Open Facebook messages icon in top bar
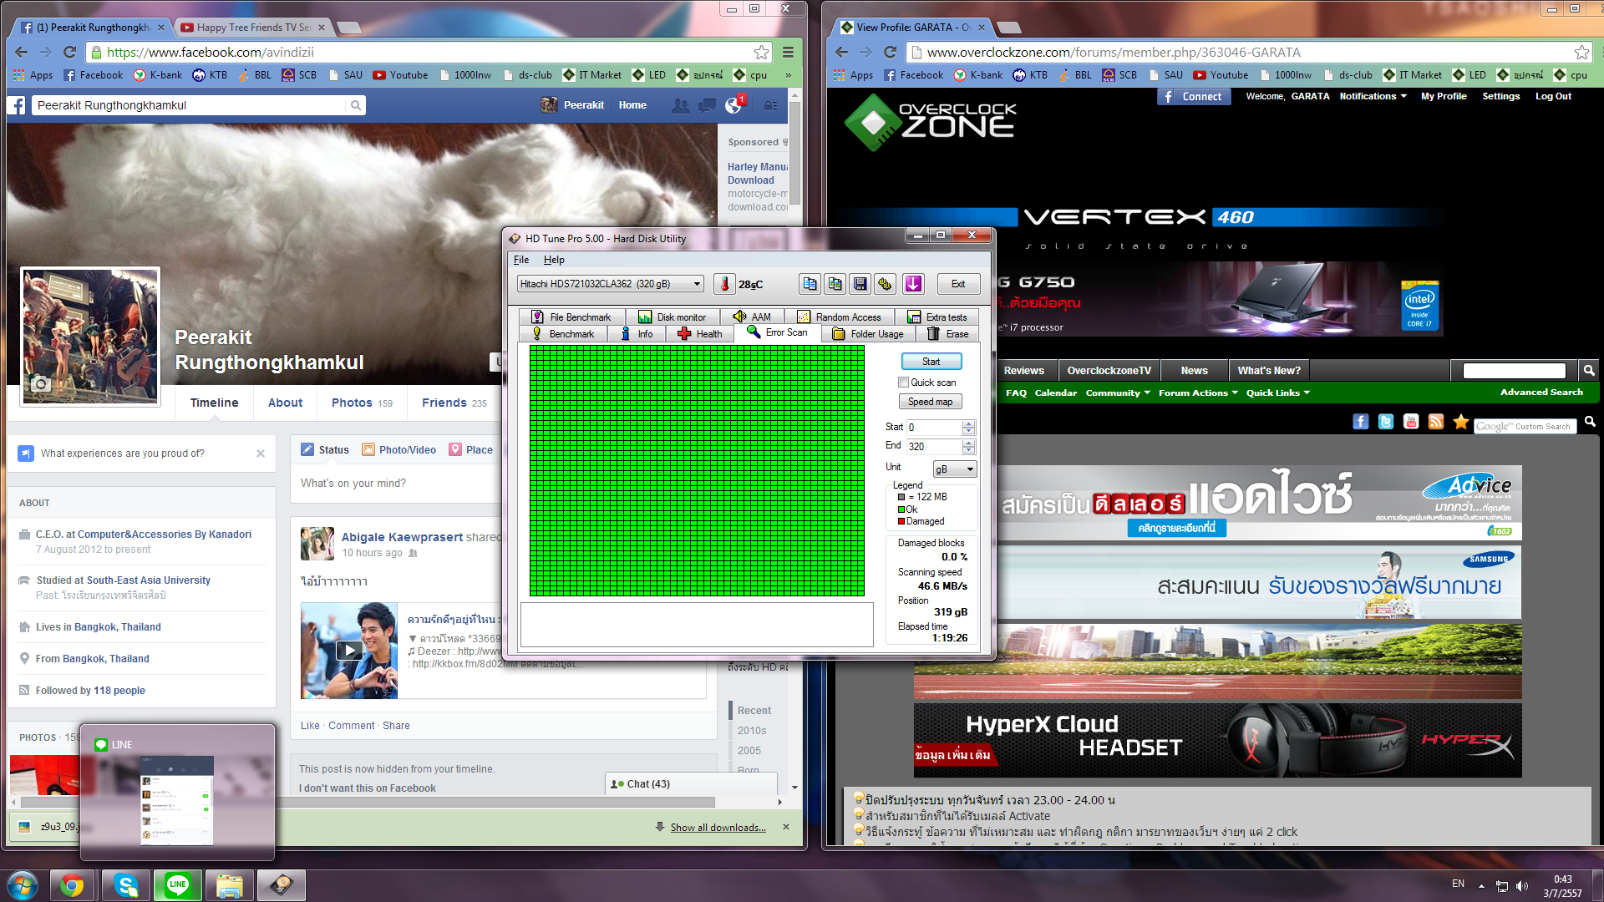1604x902 pixels. [707, 105]
